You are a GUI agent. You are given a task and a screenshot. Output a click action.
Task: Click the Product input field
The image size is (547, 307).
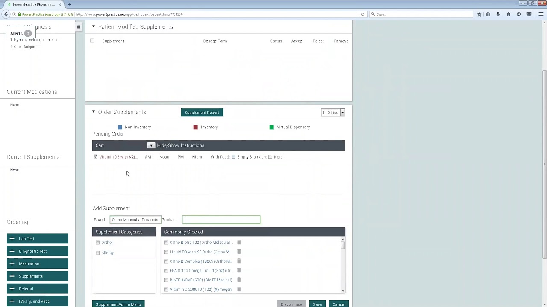click(221, 220)
